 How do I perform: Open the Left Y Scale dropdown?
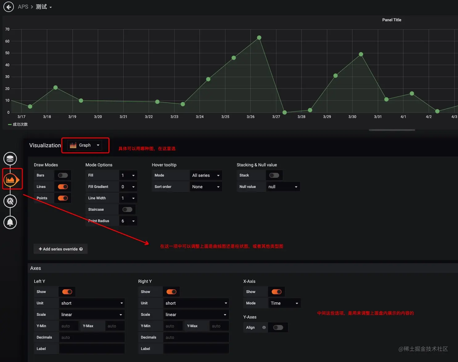click(92, 315)
